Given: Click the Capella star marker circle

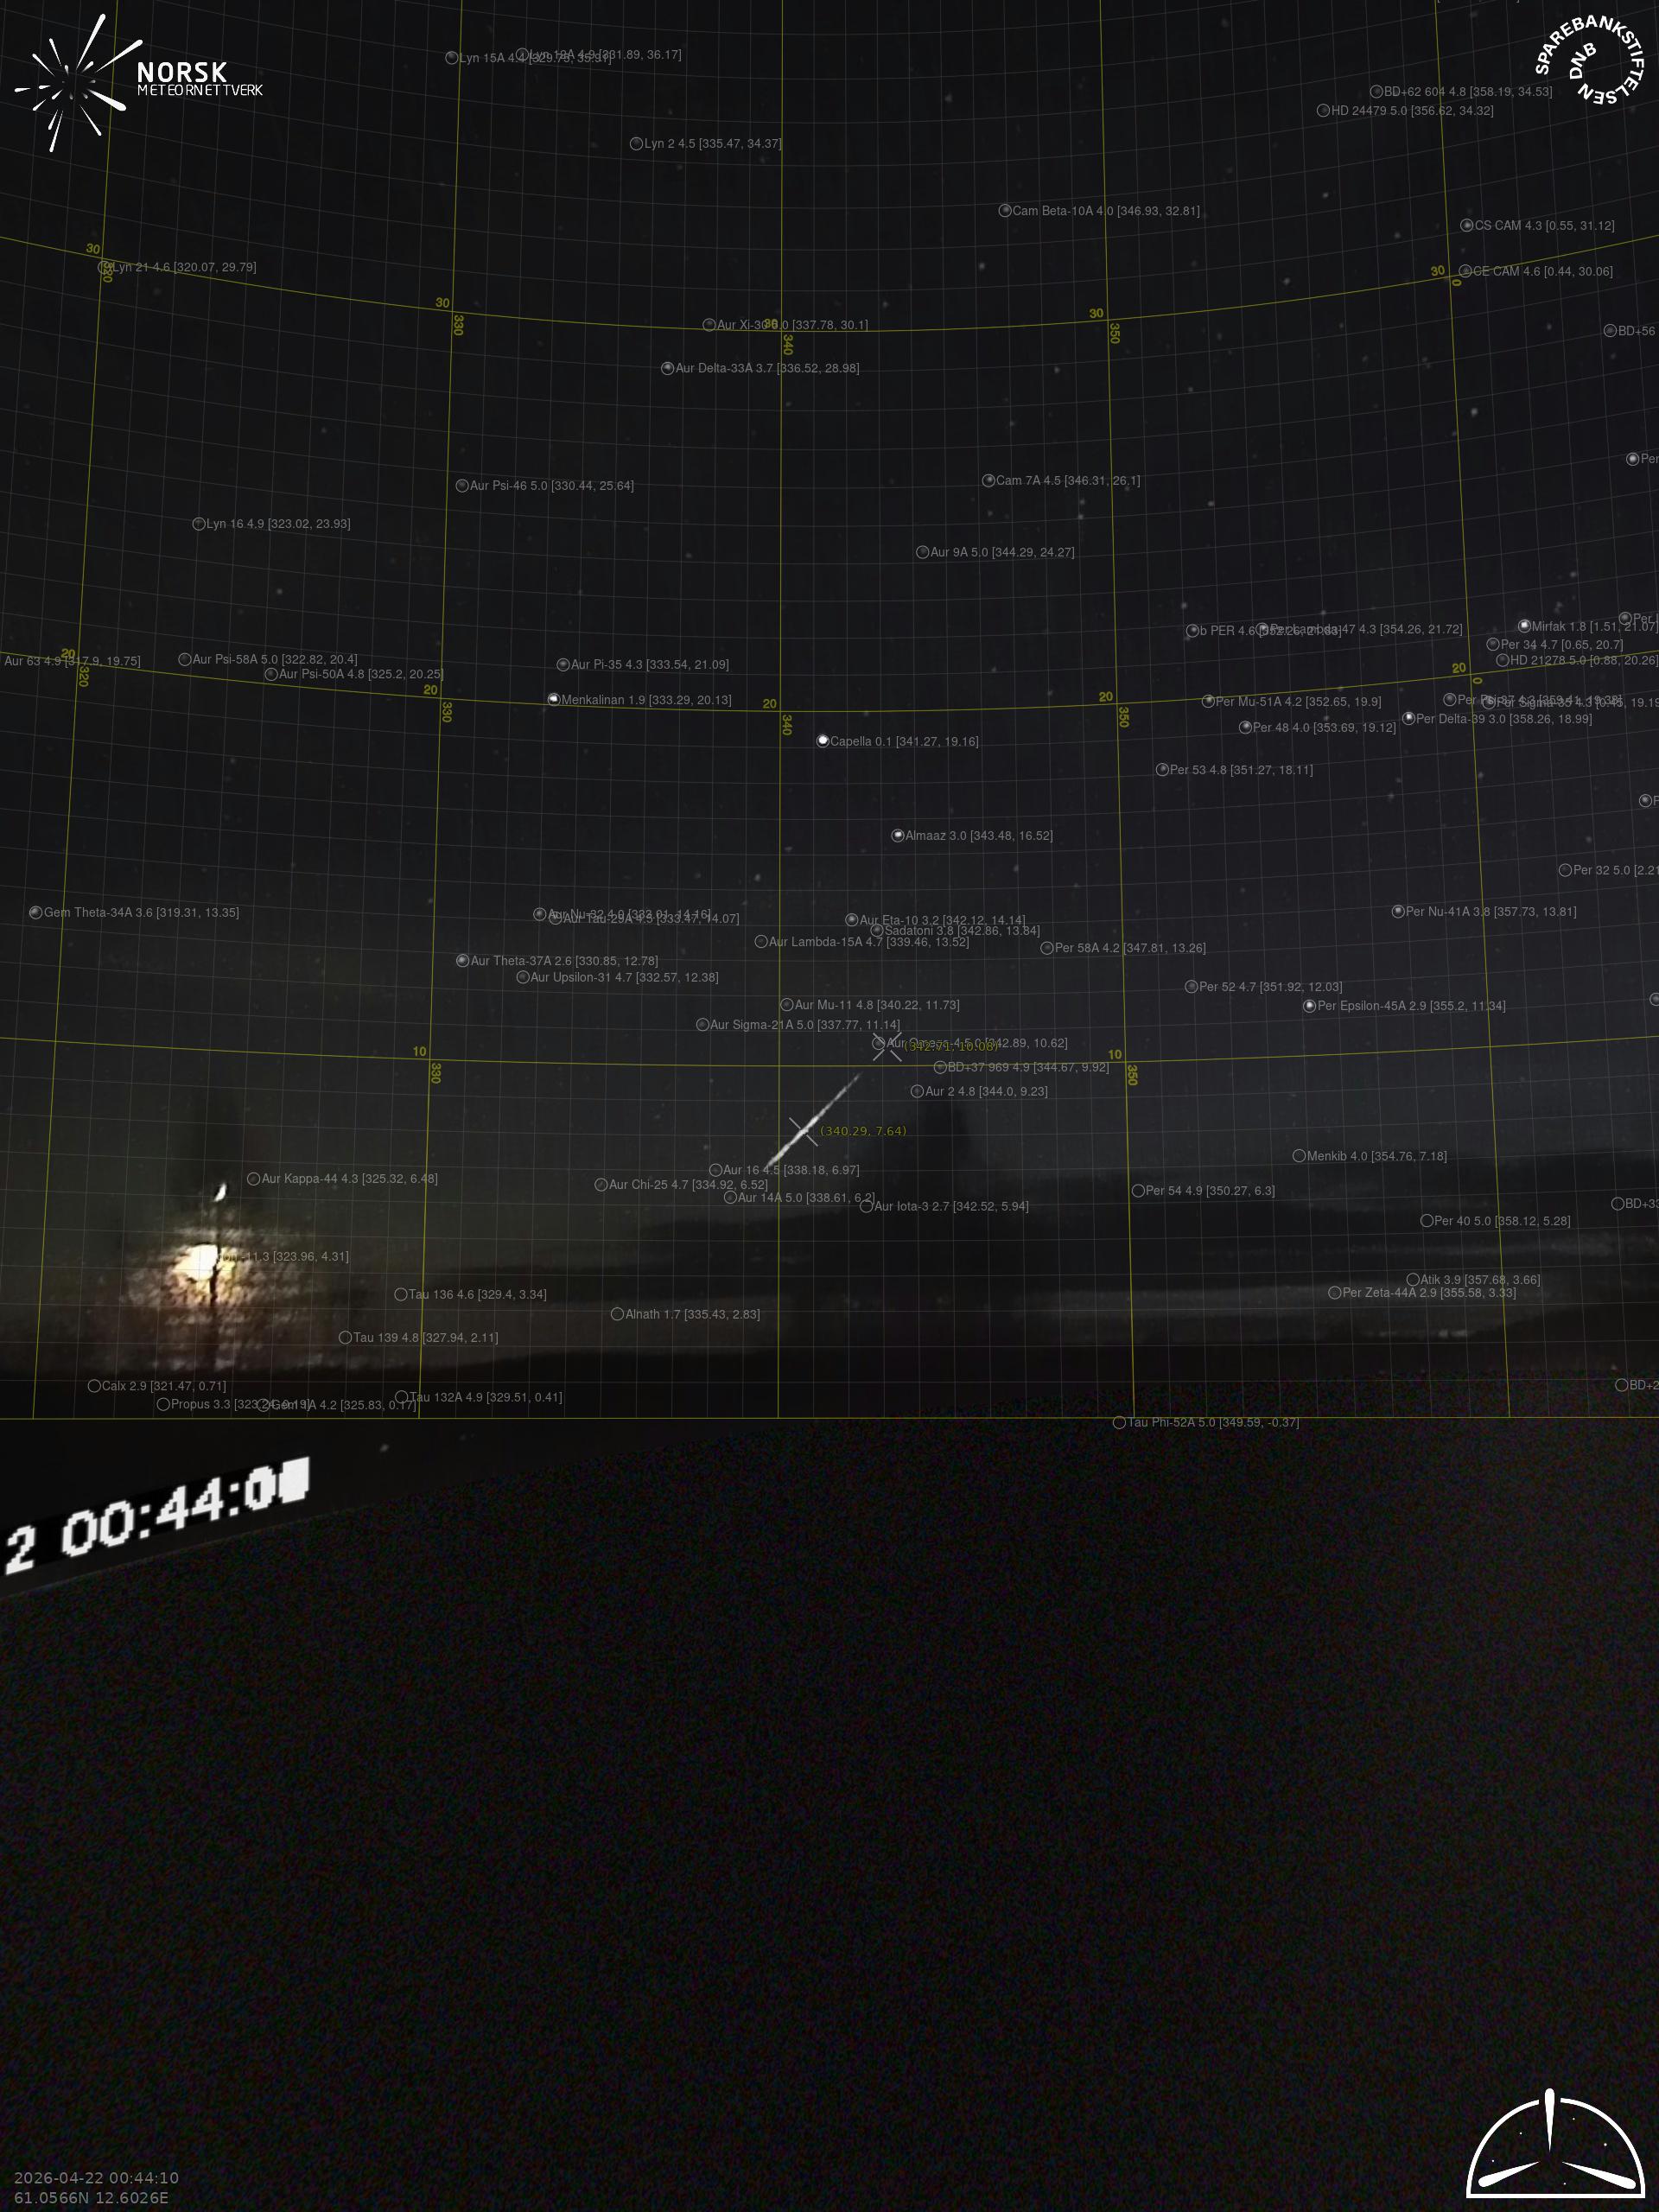Looking at the screenshot, I should point(823,741).
